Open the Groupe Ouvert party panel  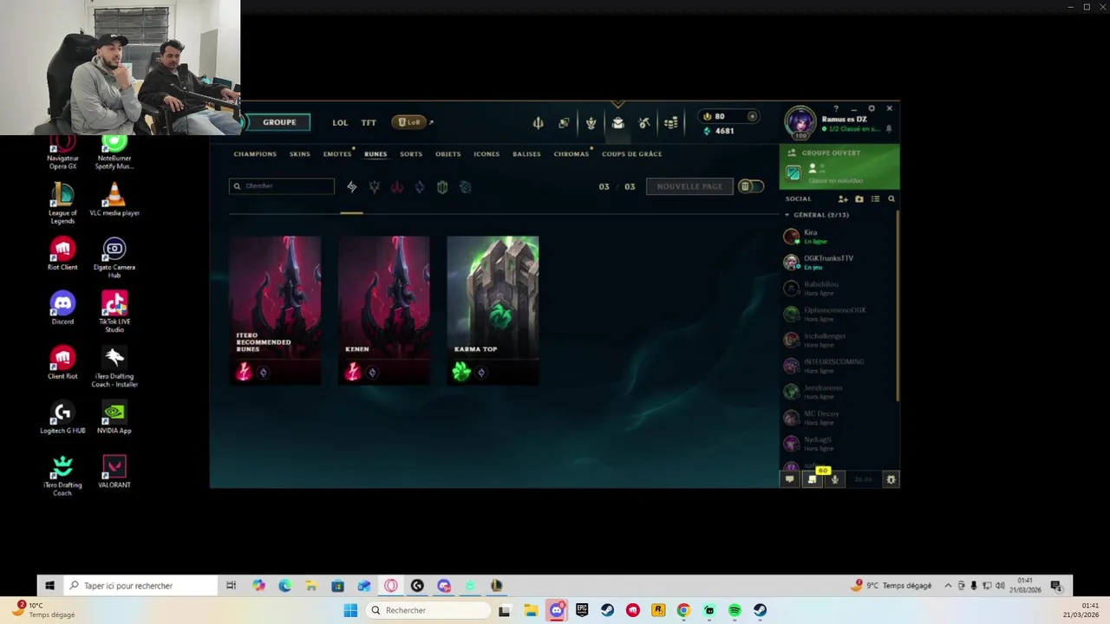pos(839,166)
